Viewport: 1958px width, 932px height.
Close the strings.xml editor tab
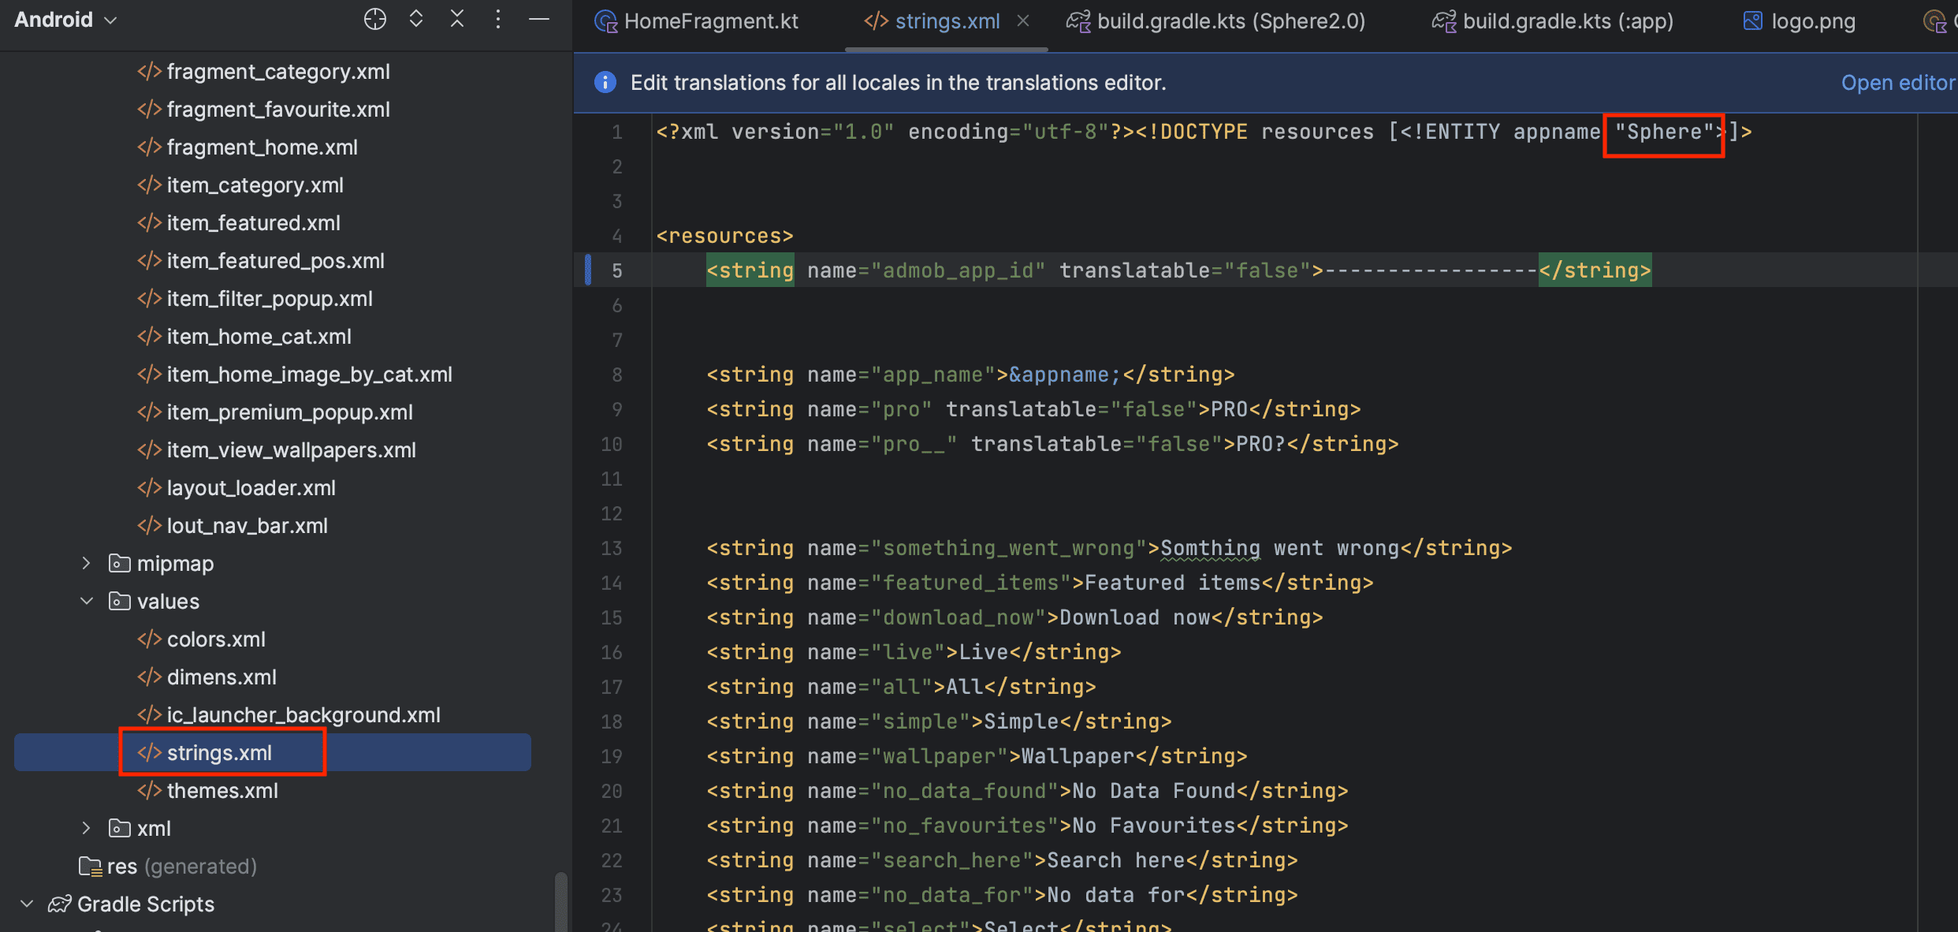tap(1023, 21)
